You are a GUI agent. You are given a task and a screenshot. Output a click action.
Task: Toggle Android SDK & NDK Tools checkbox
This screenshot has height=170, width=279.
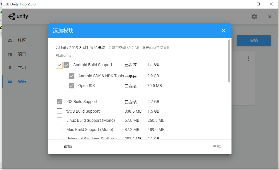point(72,76)
